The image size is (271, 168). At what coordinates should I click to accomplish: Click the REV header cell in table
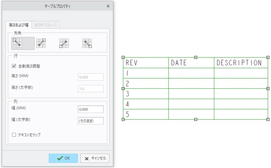[146, 63]
